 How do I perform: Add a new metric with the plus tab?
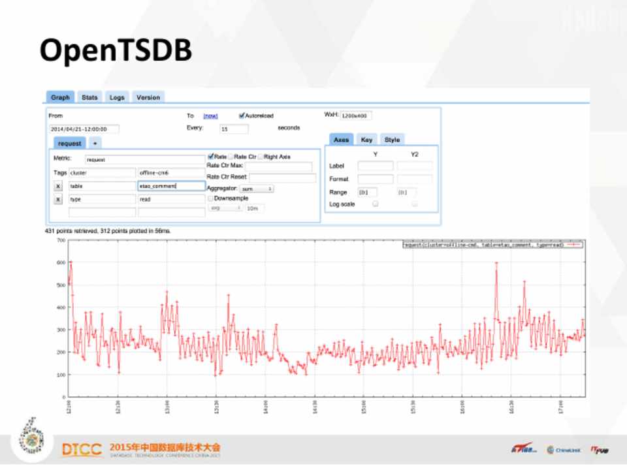(95, 143)
